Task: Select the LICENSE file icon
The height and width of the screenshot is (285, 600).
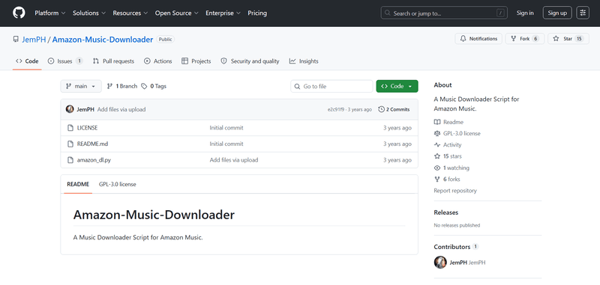Action: coord(70,128)
